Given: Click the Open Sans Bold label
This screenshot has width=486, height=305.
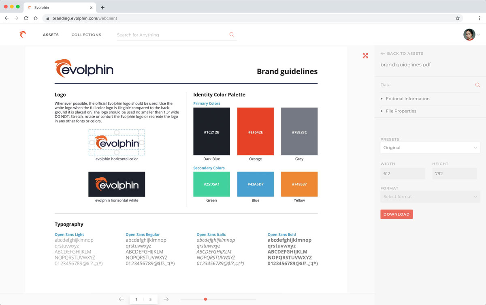Looking at the screenshot, I should [x=281, y=234].
